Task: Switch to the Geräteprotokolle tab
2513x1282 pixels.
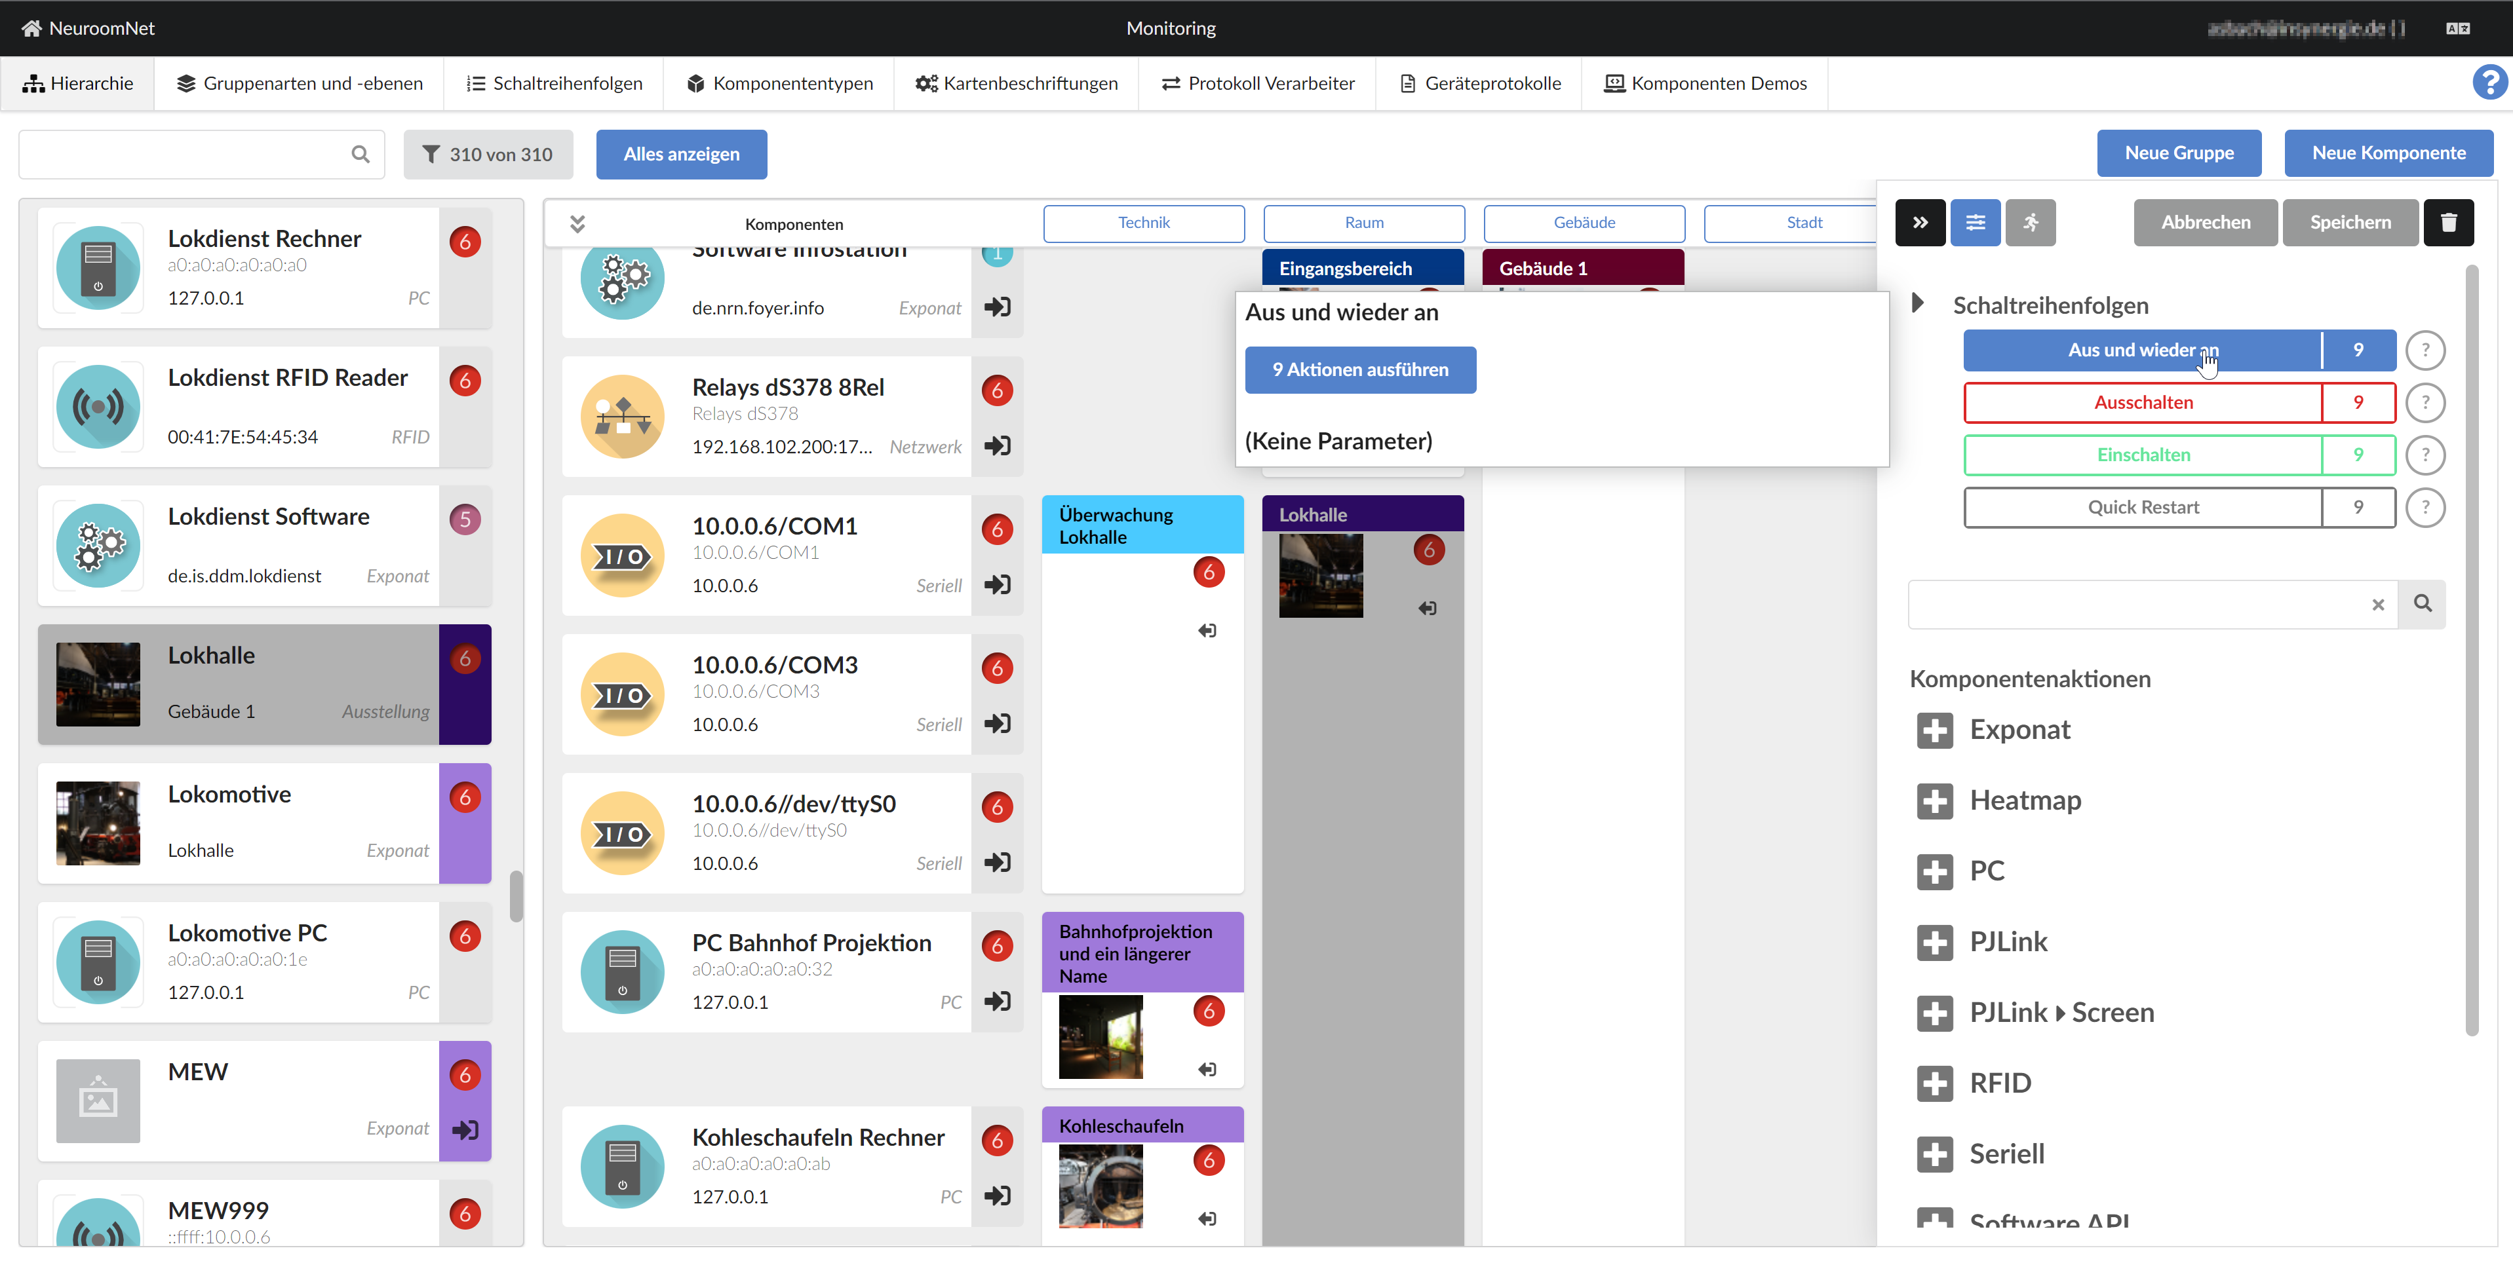Action: click(x=1479, y=83)
